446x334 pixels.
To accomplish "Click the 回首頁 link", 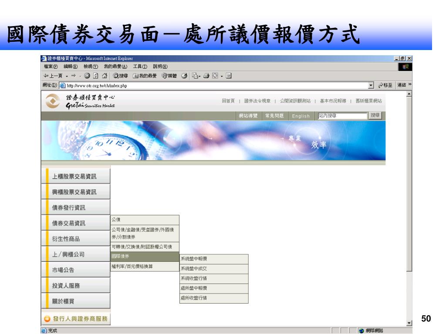I will (x=228, y=101).
